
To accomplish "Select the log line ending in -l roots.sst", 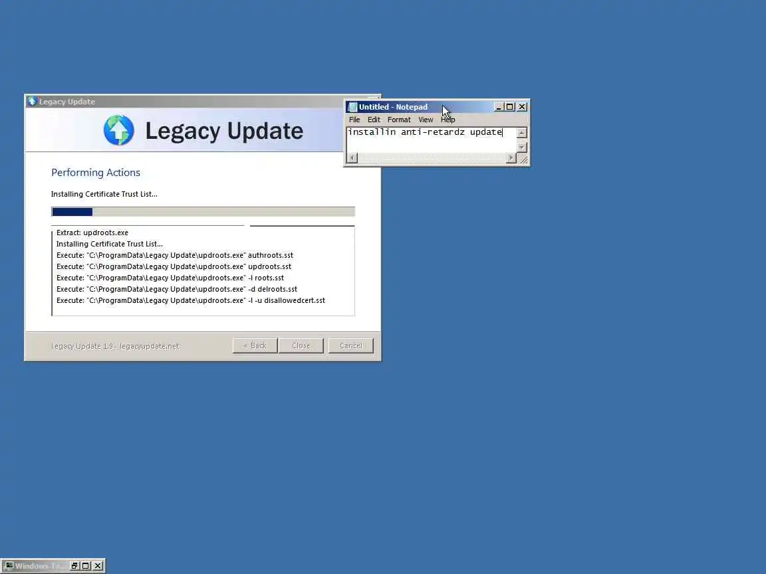I will coord(170,278).
